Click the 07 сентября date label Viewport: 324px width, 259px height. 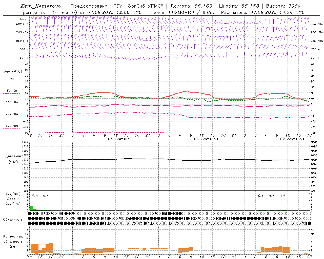click(292, 139)
